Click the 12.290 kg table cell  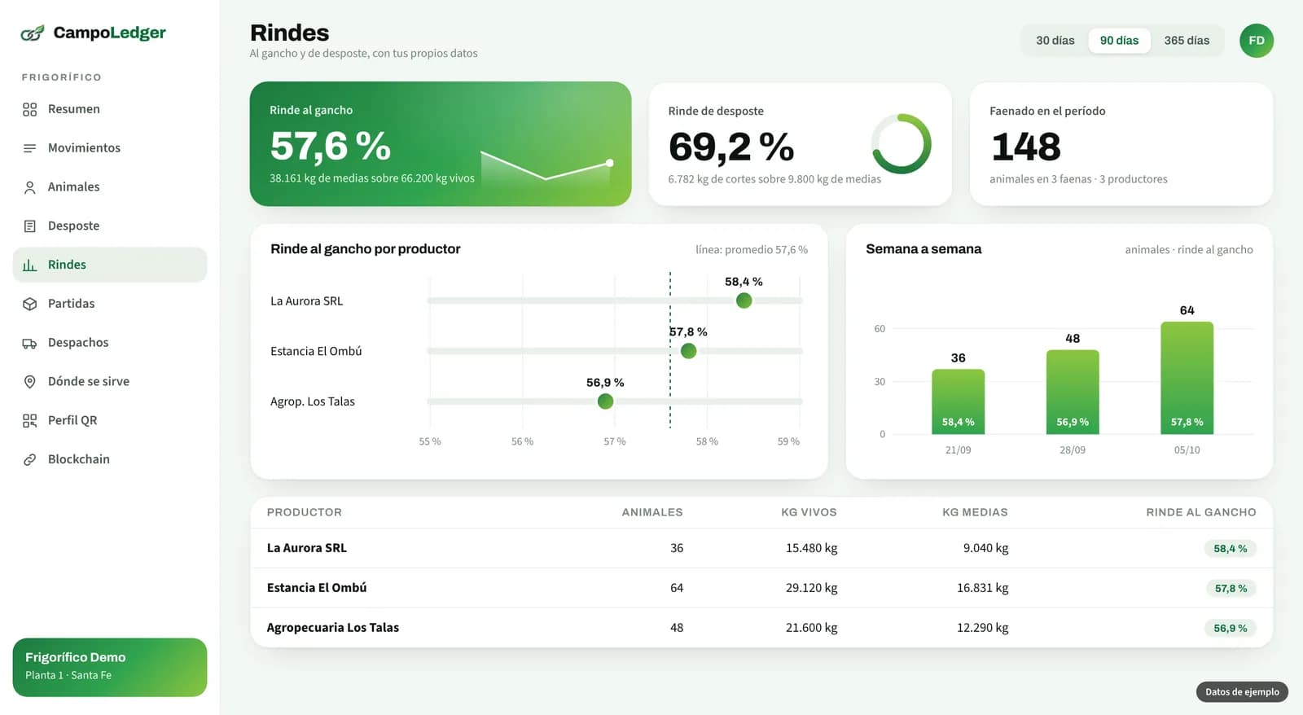pyautogui.click(x=982, y=628)
